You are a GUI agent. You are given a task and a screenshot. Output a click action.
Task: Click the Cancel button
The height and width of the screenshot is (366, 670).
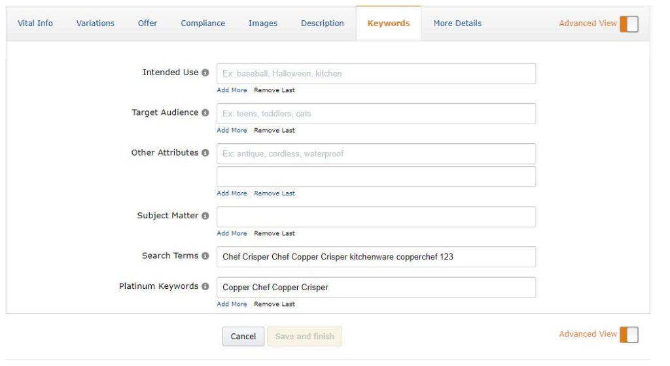coord(243,337)
